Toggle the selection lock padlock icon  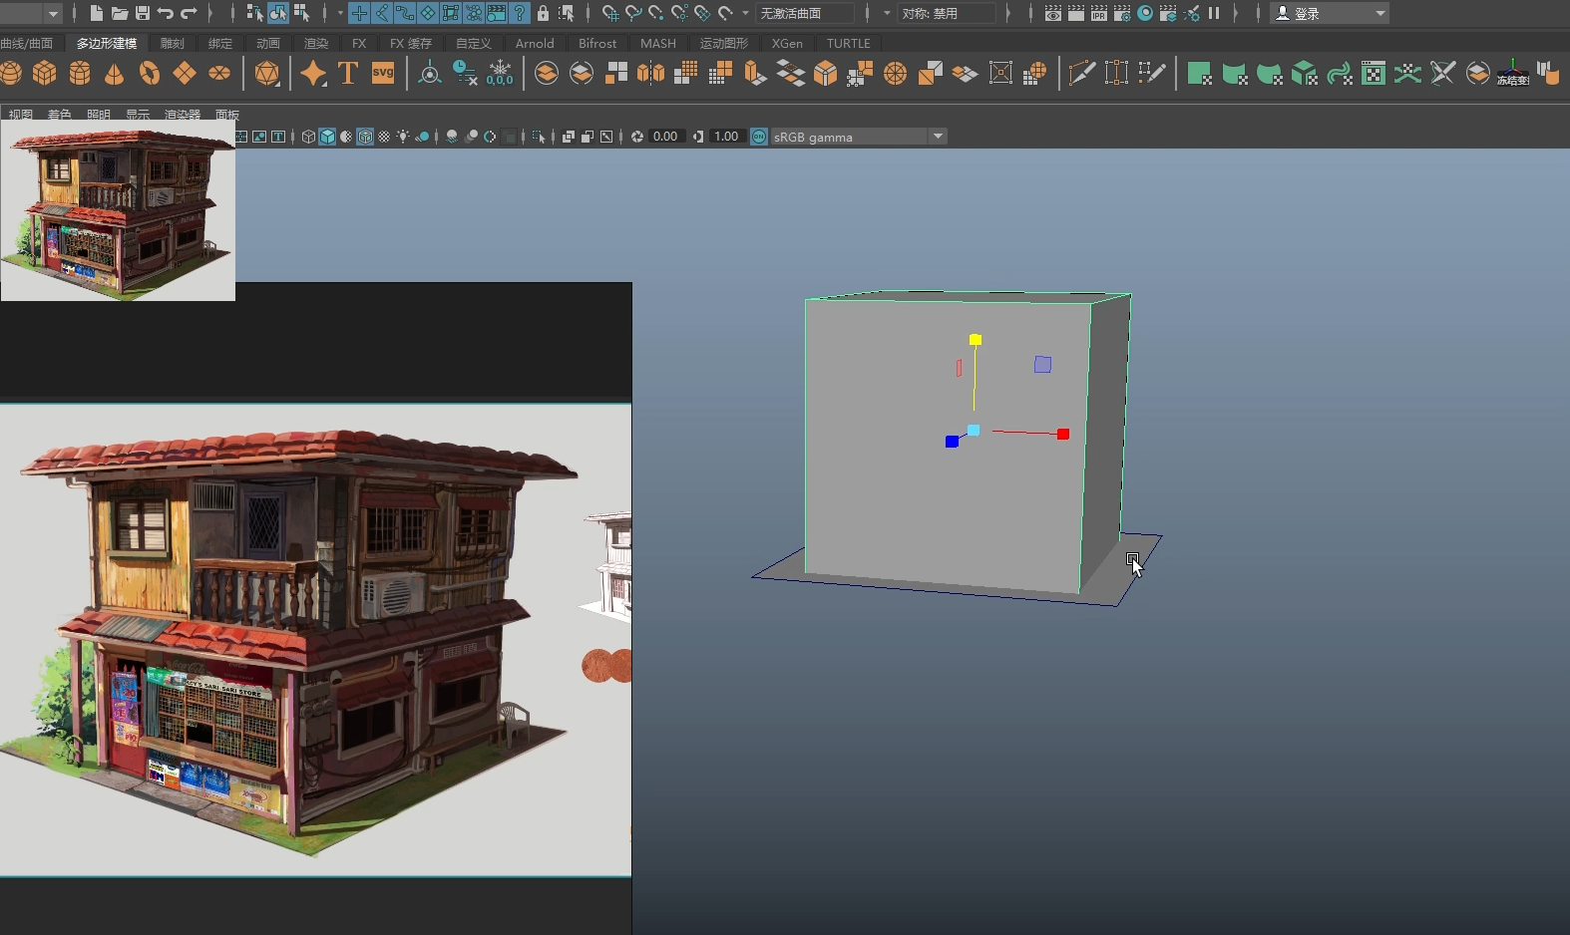543,13
